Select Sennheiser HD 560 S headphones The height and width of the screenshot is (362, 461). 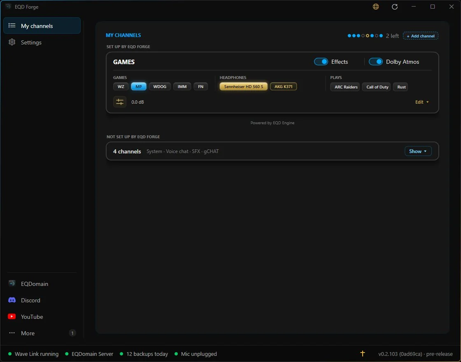pyautogui.click(x=243, y=87)
